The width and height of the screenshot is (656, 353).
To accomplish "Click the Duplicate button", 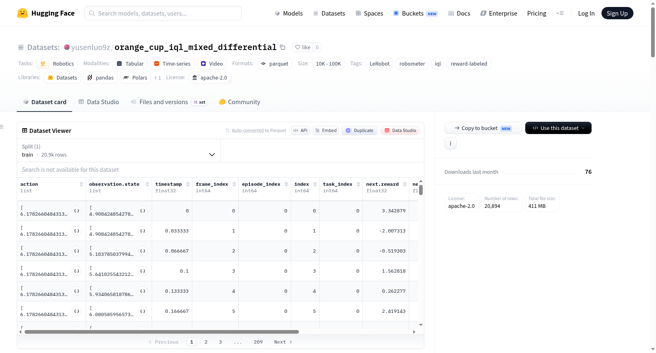I will [360, 130].
